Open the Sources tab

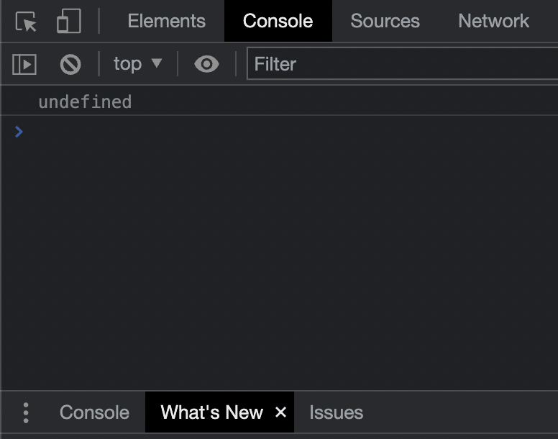point(385,22)
